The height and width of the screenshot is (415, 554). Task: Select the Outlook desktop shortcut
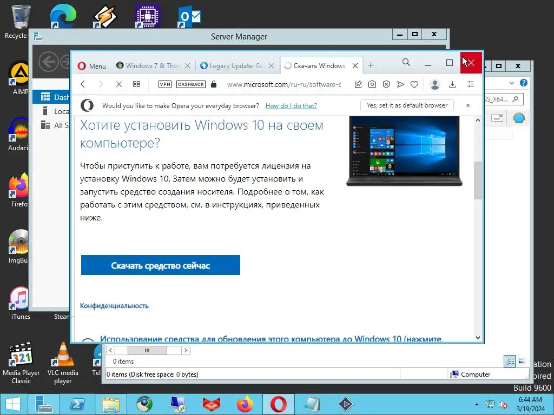(189, 16)
